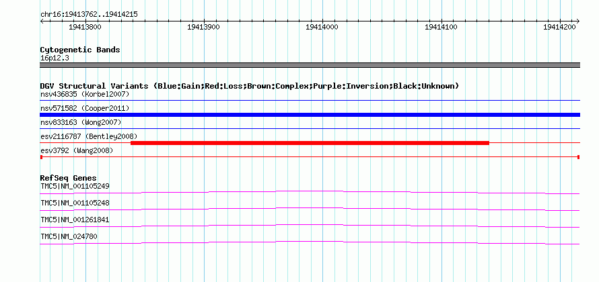Open variant nsv571582 (Cooper2011) label
The width and height of the screenshot is (599, 282).
click(x=85, y=108)
